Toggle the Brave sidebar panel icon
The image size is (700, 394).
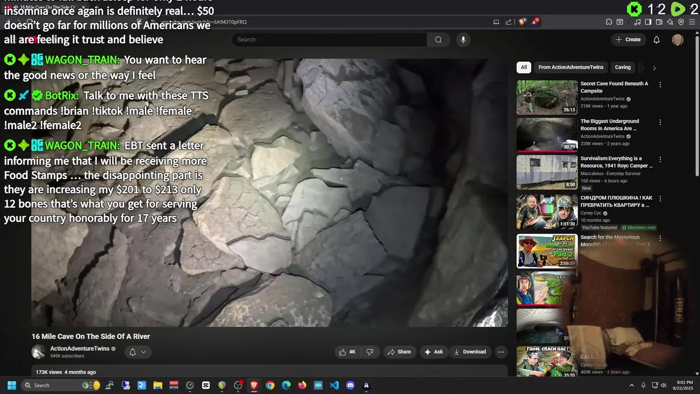648,22
